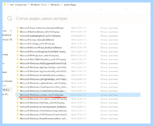The width and height of the screenshot is (153, 126).
Task: Expand chevron before SystemApps breadcrumb
Action: (x=62, y=5)
